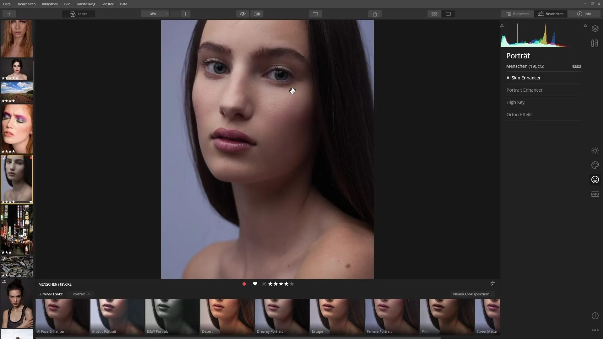
Task: Open the Darstellung menu
Action: pos(86,4)
